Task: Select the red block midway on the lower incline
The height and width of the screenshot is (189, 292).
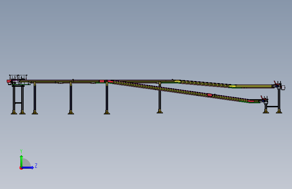Action: coord(209,95)
